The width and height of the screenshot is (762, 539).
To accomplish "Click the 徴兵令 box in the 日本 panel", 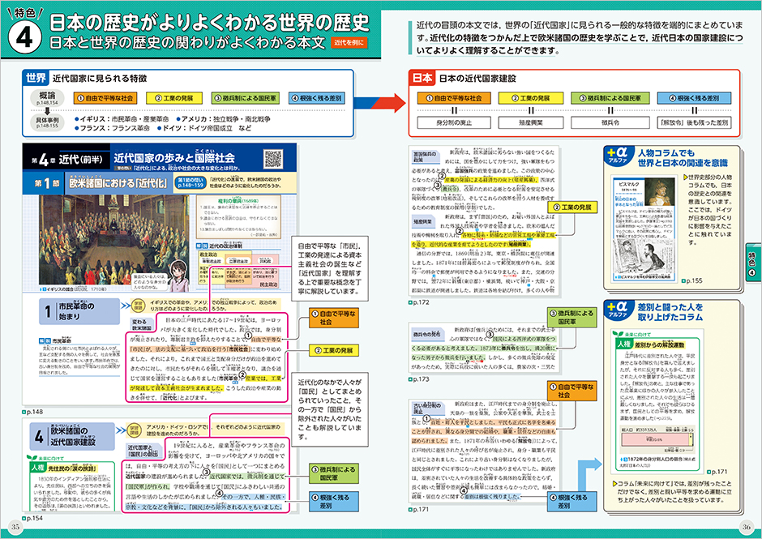I will pos(610,122).
